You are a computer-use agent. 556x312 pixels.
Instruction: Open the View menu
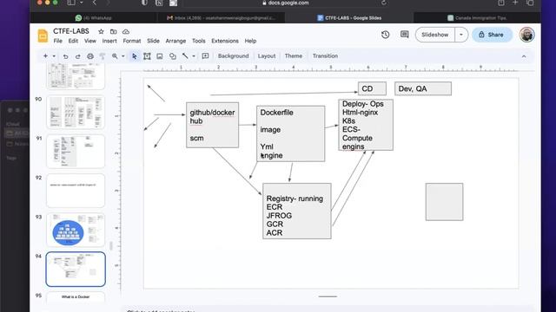tap(90, 41)
